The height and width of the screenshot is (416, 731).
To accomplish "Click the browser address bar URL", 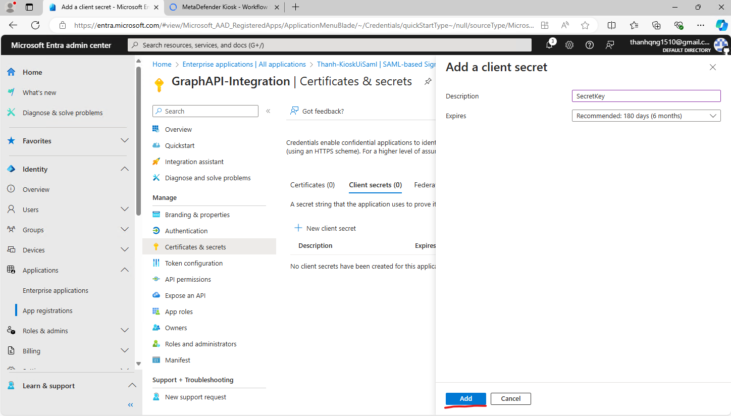I will pos(304,25).
